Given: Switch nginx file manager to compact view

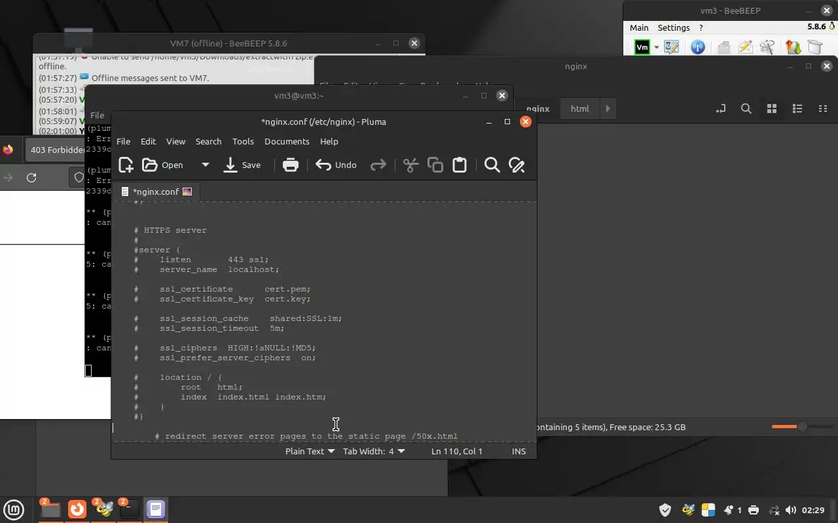Looking at the screenshot, I should (x=823, y=109).
